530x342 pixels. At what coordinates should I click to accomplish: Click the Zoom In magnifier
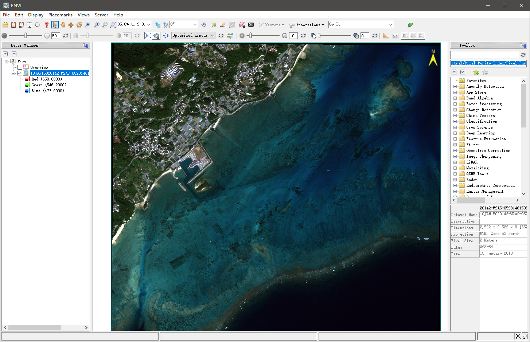[97, 25]
